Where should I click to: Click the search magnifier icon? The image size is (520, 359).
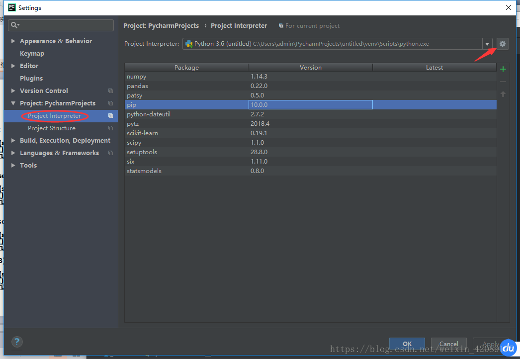(15, 25)
